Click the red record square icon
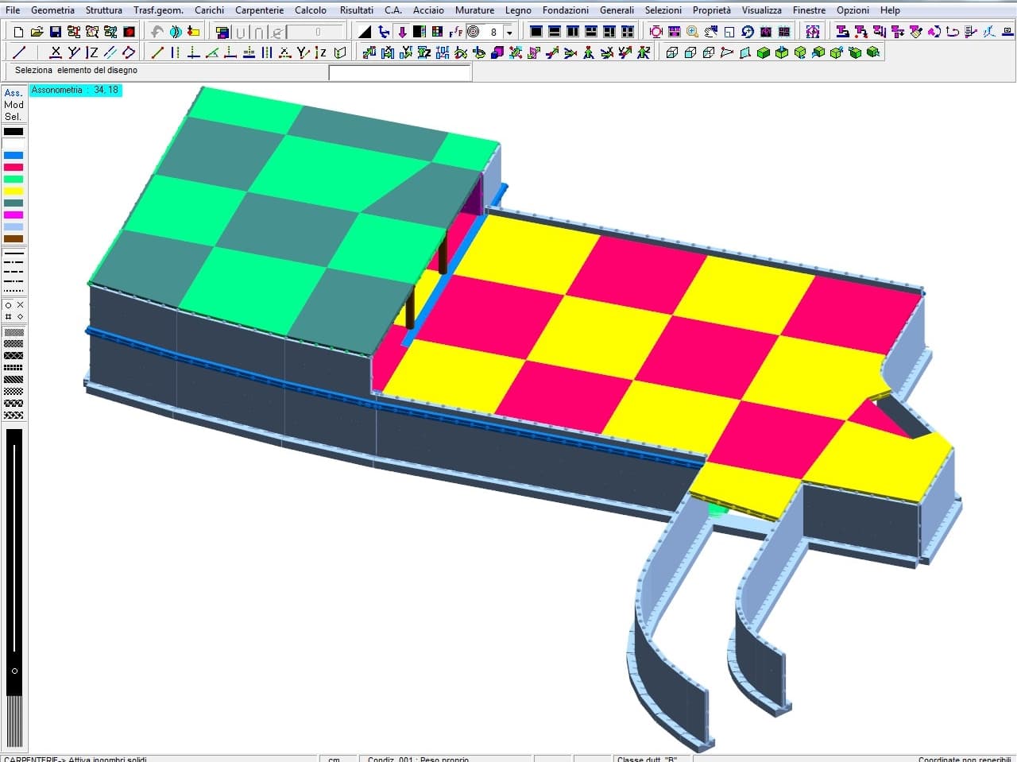 (x=130, y=32)
